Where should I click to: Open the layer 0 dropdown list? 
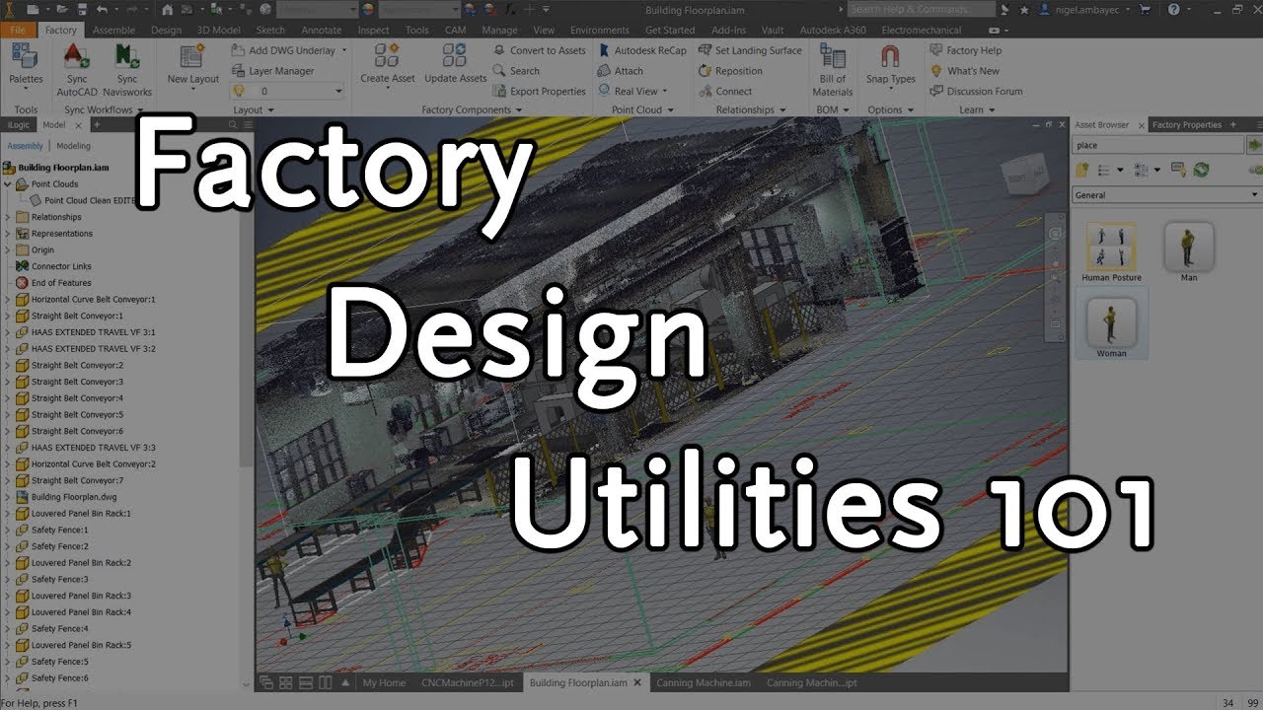click(x=338, y=91)
